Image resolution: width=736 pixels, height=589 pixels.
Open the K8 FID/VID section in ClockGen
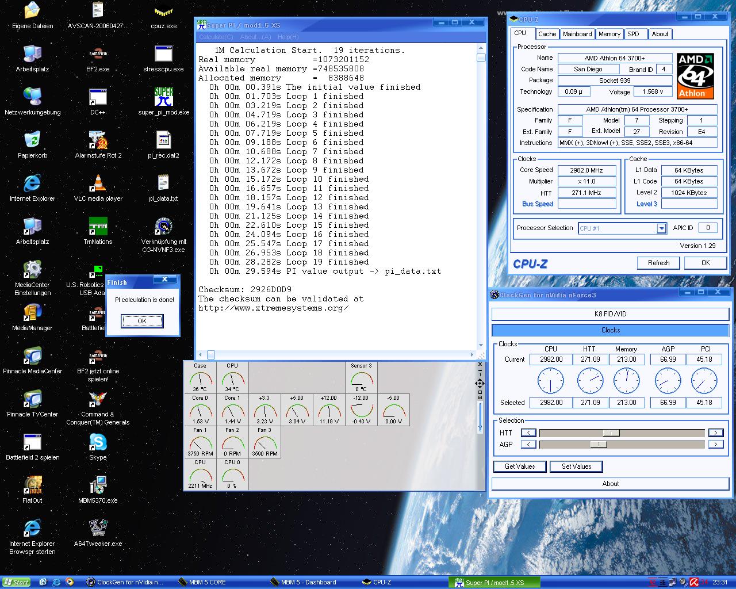[x=611, y=314]
